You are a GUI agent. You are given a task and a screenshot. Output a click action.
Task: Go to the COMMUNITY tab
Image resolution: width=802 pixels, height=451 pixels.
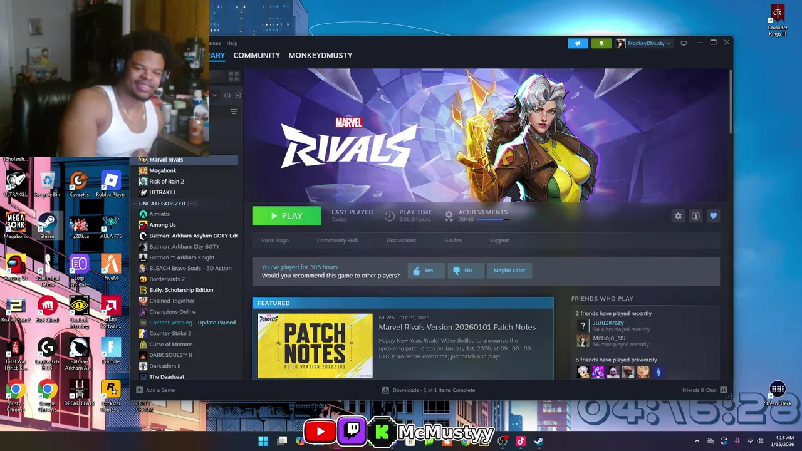[256, 55]
